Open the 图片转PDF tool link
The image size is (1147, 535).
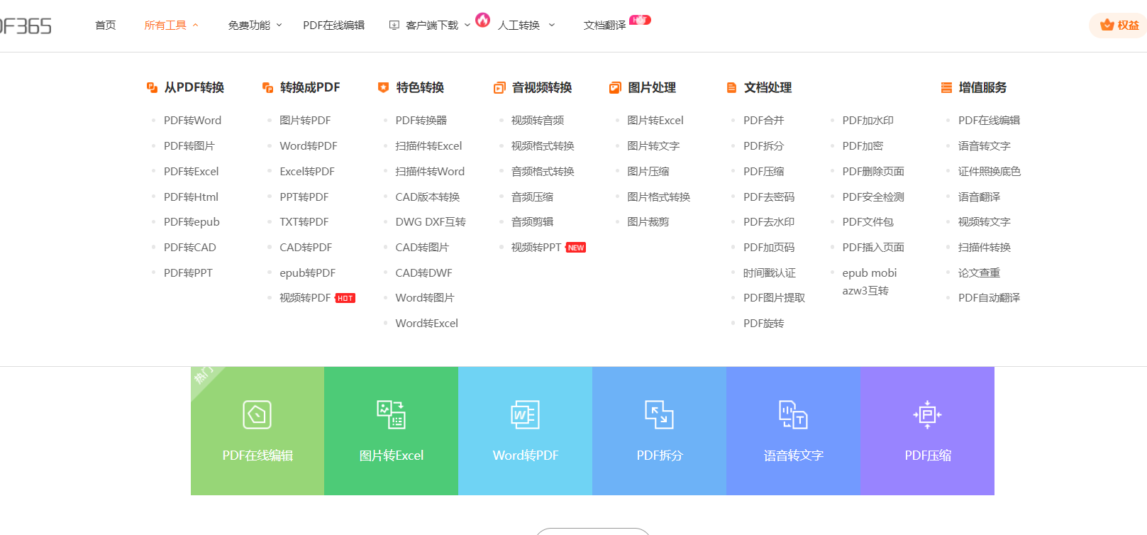(x=305, y=121)
